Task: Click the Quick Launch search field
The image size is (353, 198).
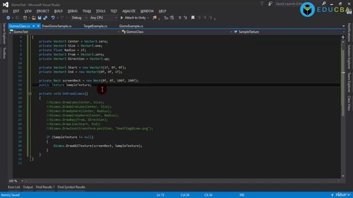Action: pos(298,4)
